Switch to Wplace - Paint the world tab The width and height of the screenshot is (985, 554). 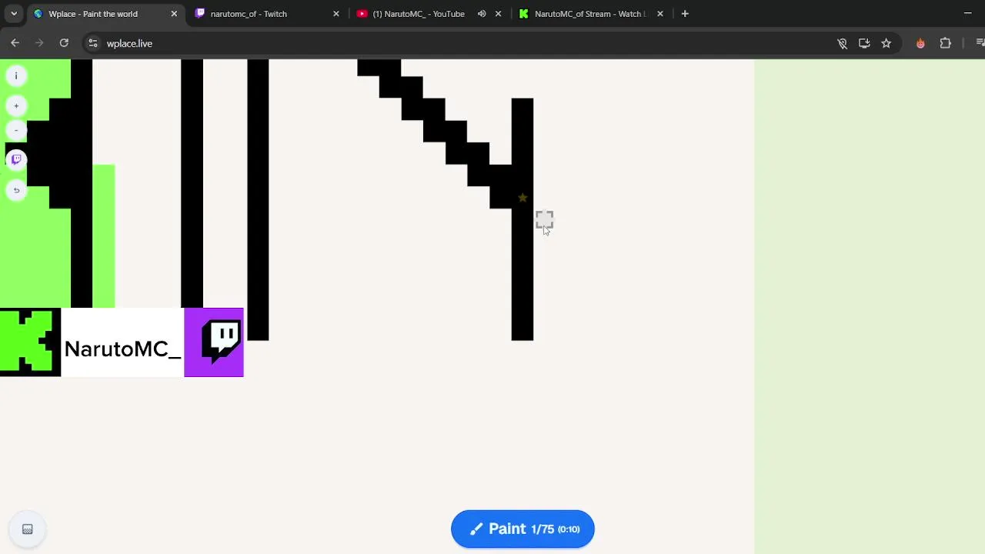(x=105, y=14)
